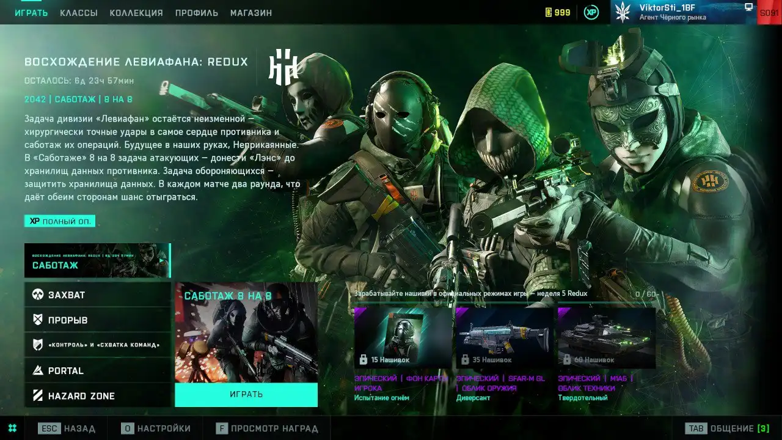Click the red S091 season badge

pyautogui.click(x=769, y=12)
